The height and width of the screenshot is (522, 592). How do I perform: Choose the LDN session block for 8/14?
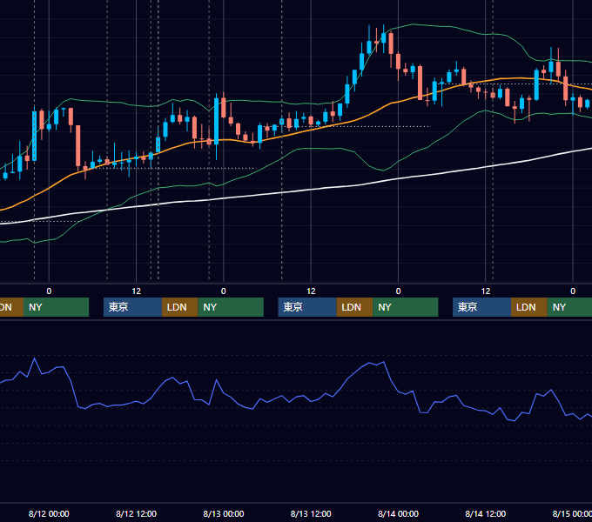click(x=529, y=307)
